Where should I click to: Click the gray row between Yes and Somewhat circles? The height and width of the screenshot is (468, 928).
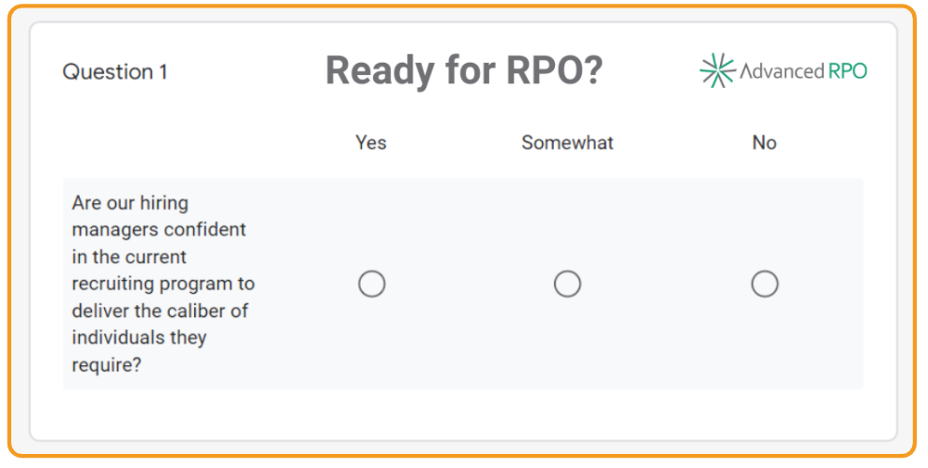470,284
